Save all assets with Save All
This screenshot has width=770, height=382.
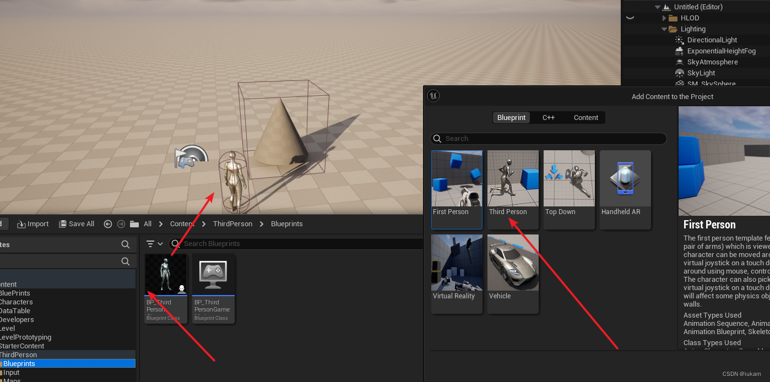click(77, 224)
